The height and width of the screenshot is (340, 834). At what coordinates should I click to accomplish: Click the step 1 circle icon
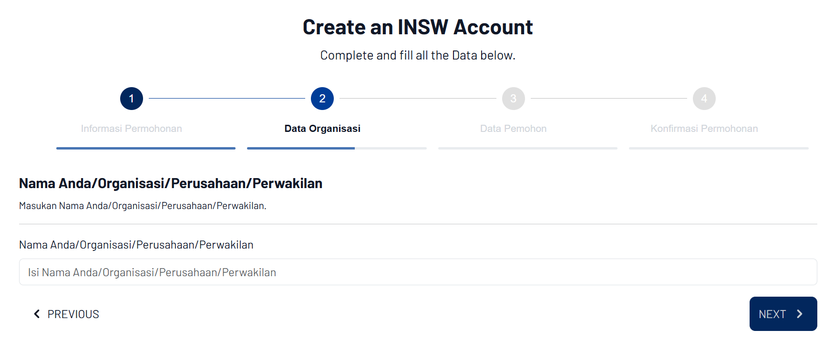click(x=132, y=99)
